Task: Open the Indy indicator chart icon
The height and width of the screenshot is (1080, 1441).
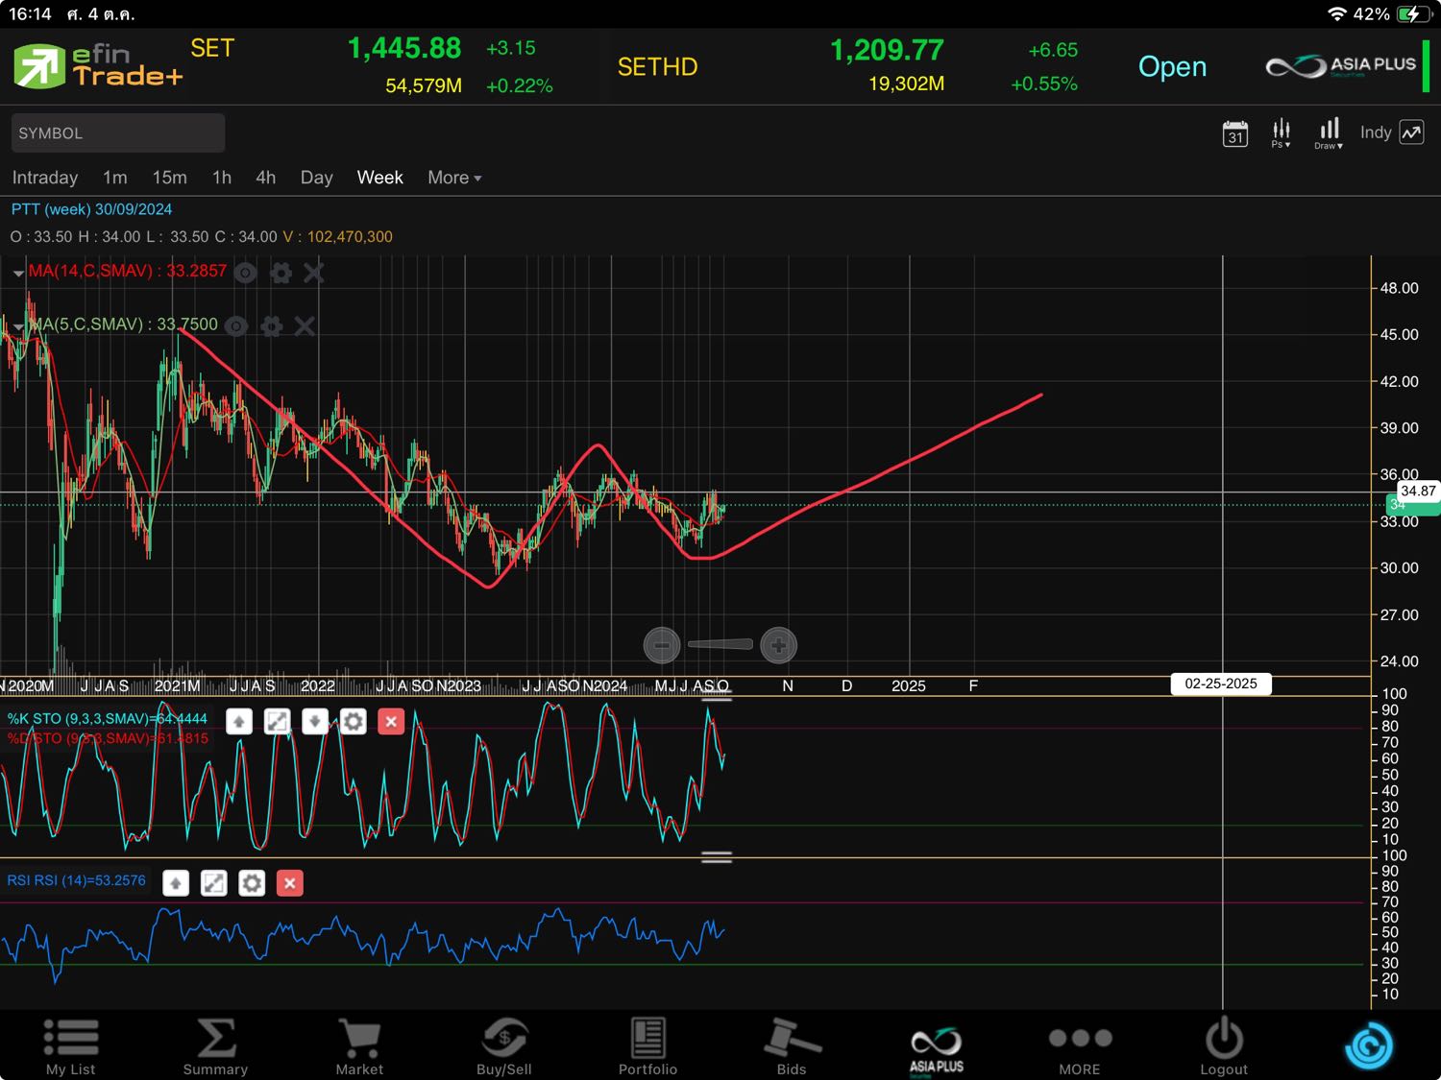Action: (x=1411, y=133)
